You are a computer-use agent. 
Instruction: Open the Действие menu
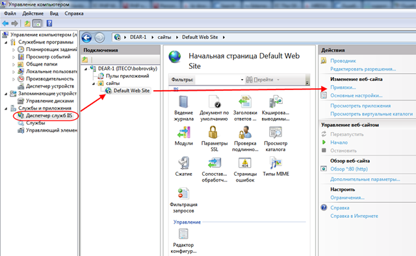coord(33,14)
